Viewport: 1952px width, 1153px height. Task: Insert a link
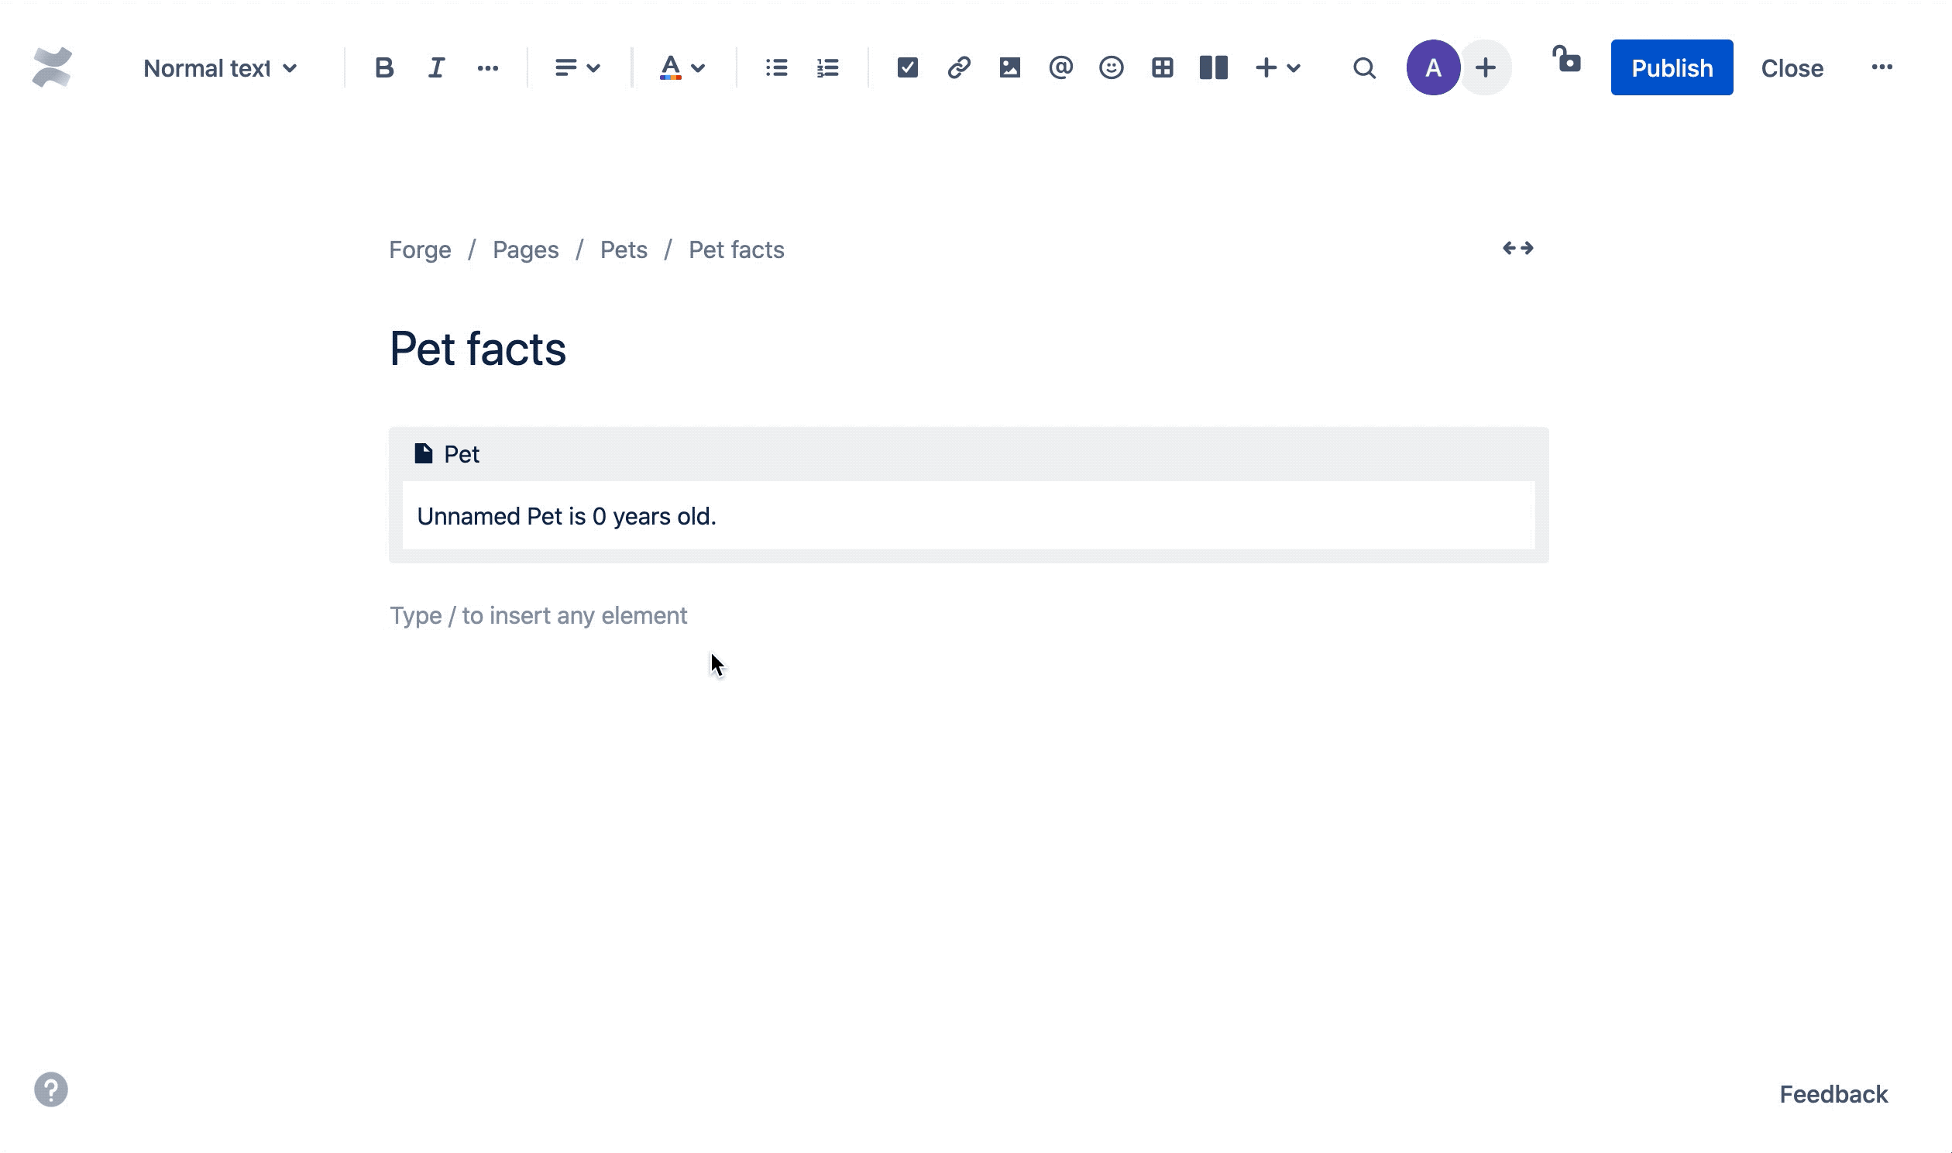pyautogui.click(x=957, y=67)
